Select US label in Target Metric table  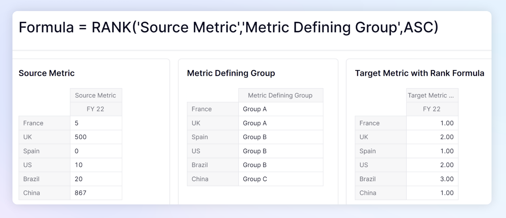point(381,165)
